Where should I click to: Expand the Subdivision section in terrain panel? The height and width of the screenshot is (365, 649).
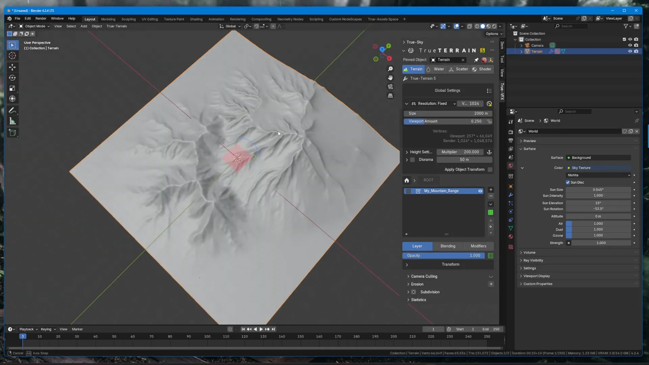(x=408, y=292)
